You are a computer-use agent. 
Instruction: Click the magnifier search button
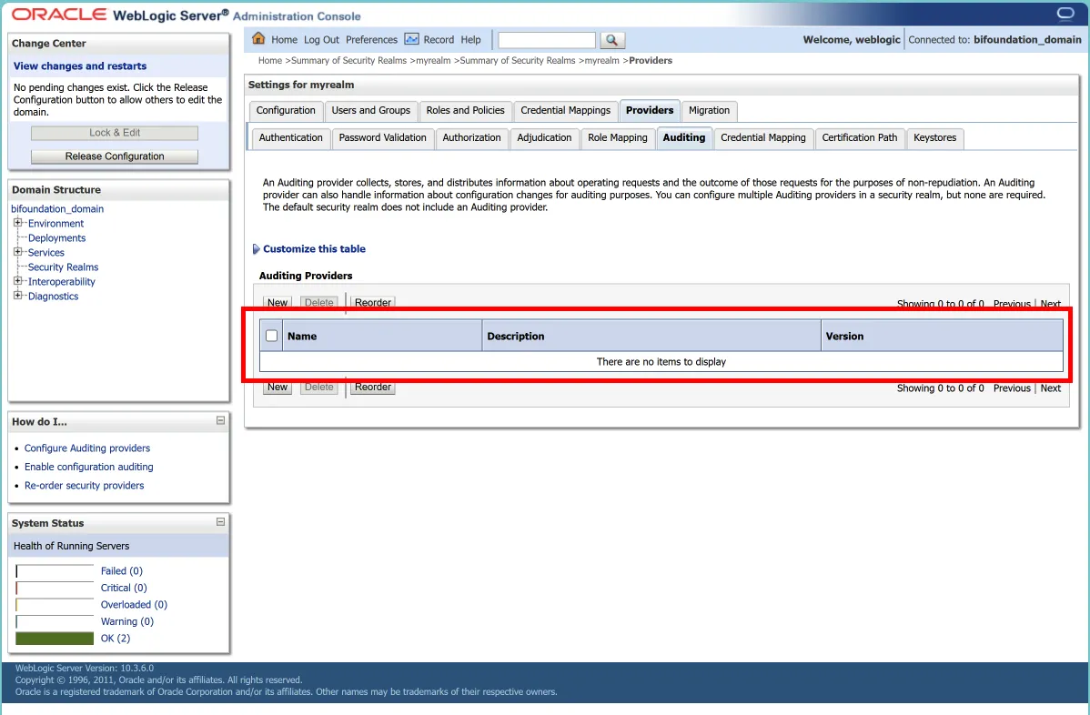[611, 40]
